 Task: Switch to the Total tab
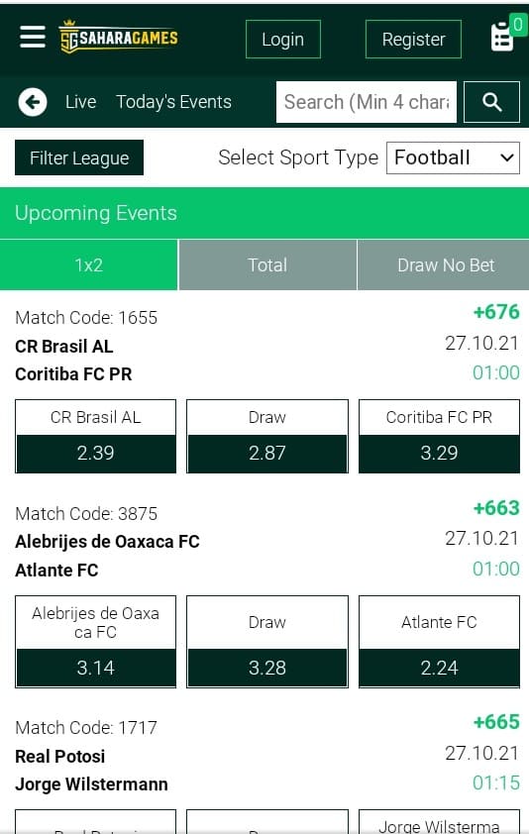coord(267,264)
